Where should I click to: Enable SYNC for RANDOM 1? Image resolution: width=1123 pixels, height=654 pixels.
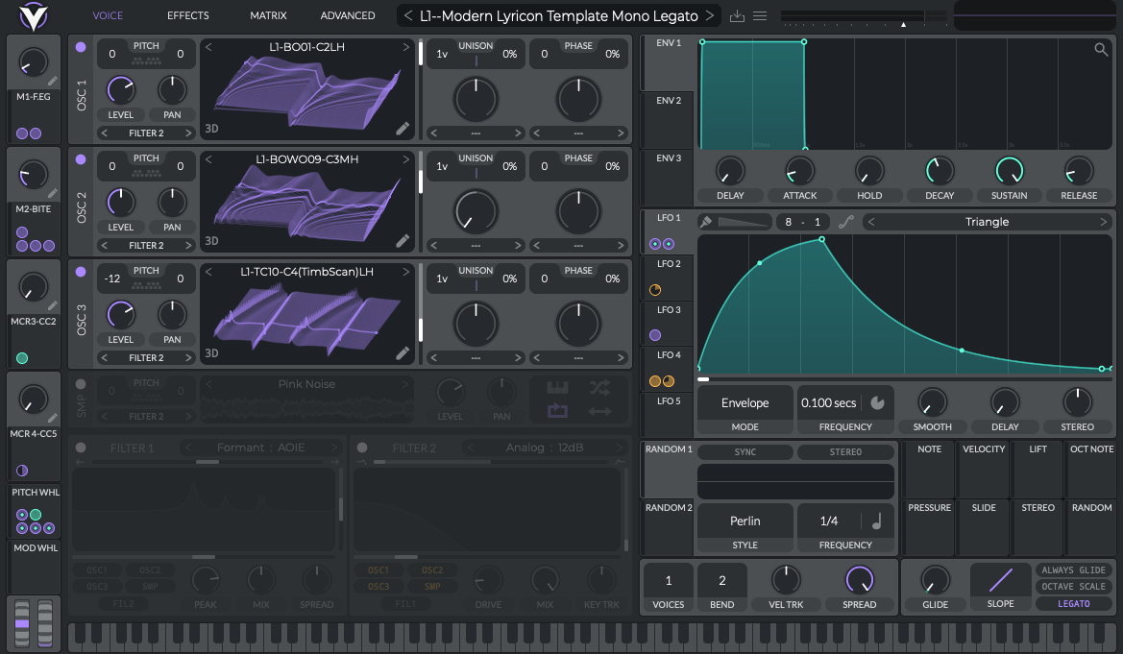[x=745, y=451]
